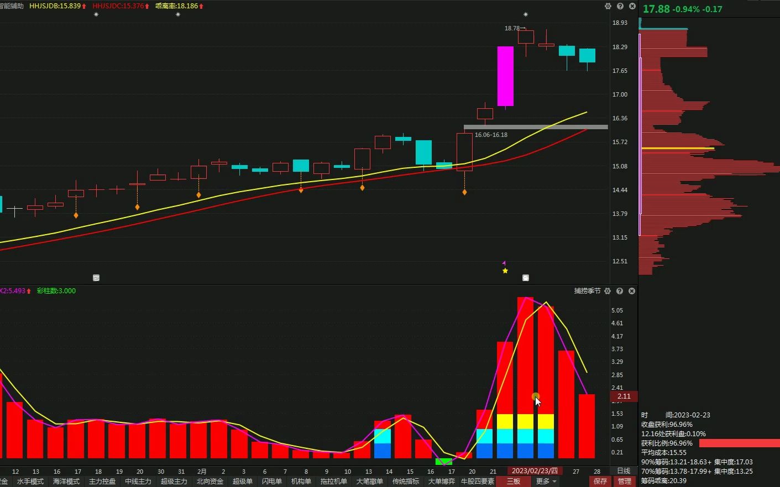Switch to 拖拉机单 tab
Screen dimensions: 780x487
pos(334,481)
